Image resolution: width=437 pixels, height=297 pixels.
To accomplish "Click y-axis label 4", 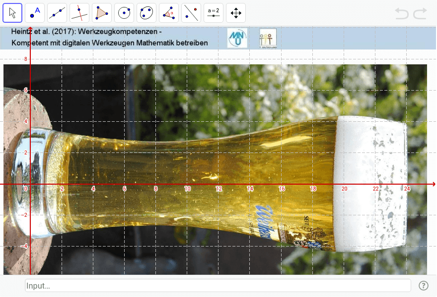I will [x=26, y=121].
